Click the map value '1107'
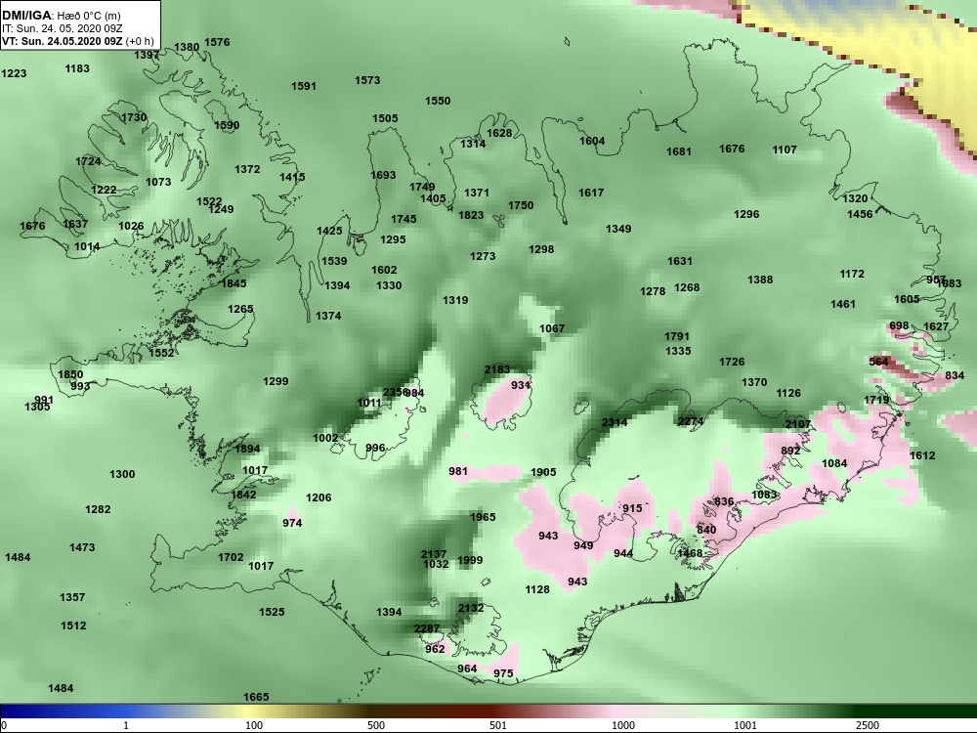The image size is (977, 733). [785, 150]
